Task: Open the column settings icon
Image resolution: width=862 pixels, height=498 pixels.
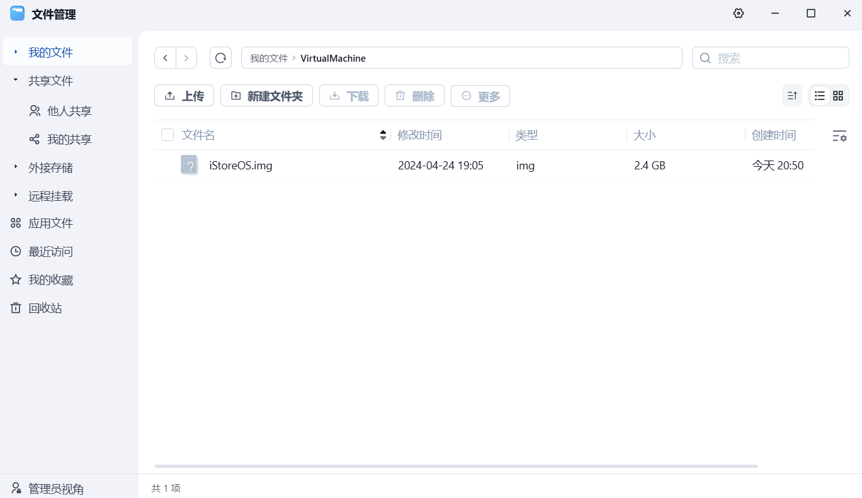Action: 839,135
